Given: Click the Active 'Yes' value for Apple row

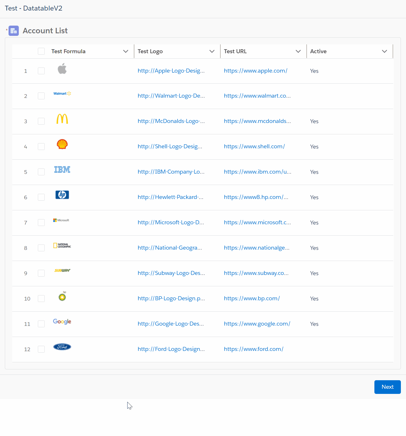Looking at the screenshot, I should [314, 71].
